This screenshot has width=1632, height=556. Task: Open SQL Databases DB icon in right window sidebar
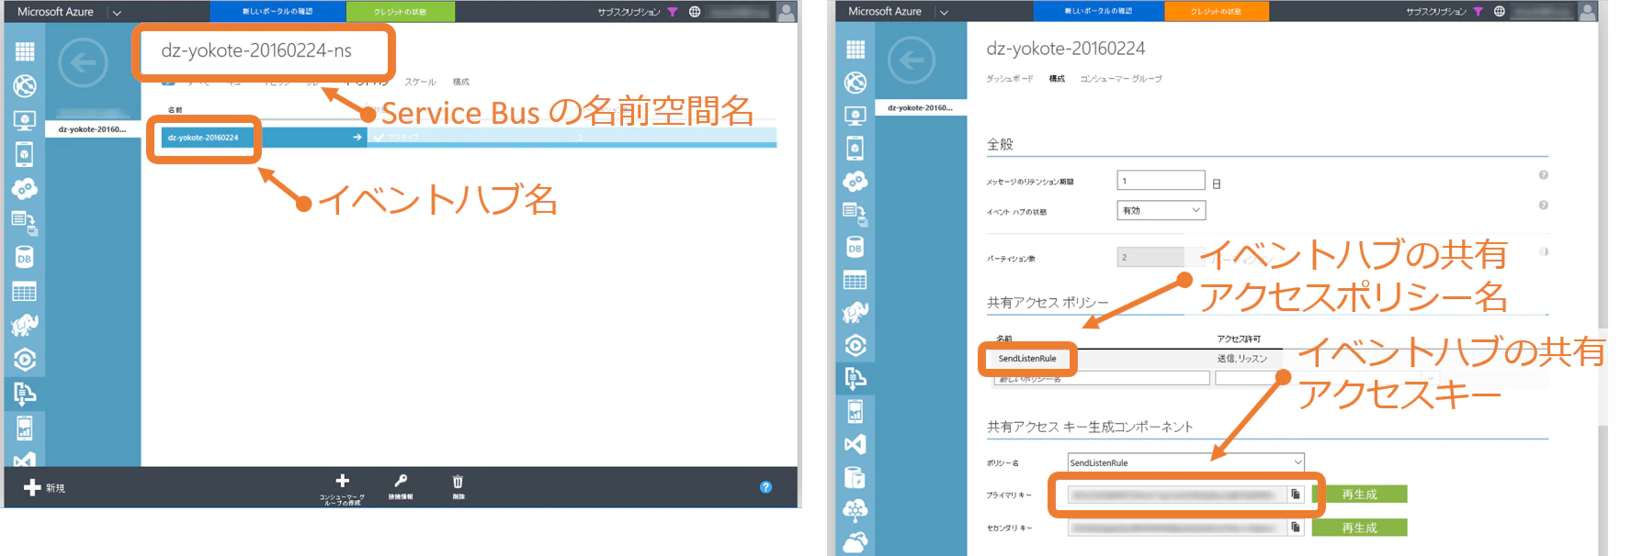(856, 248)
